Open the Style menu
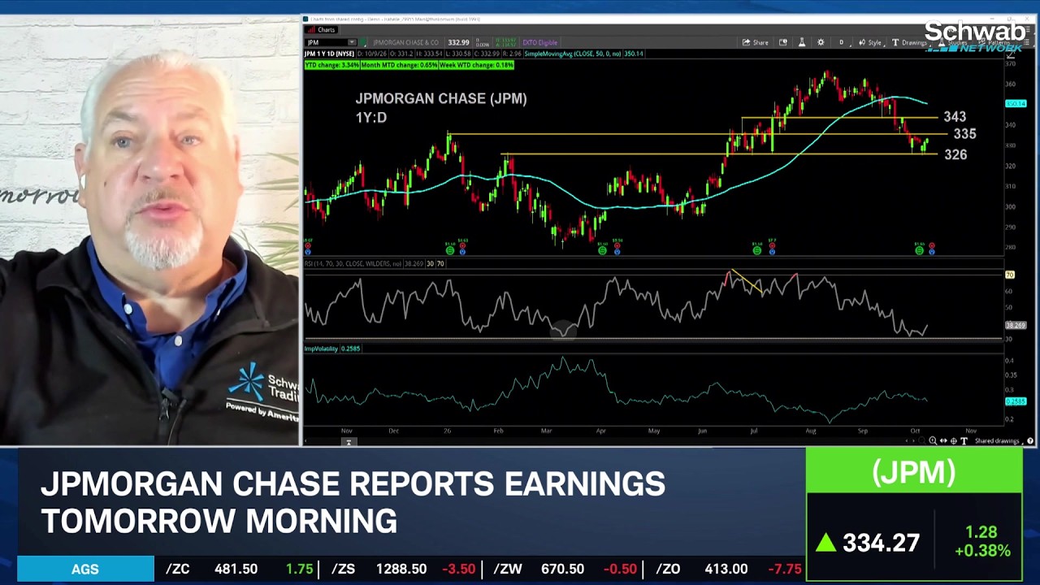 [x=870, y=42]
